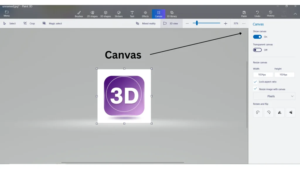300x169 pixels.
Task: Enable Transparent canvas
Action: [257, 50]
